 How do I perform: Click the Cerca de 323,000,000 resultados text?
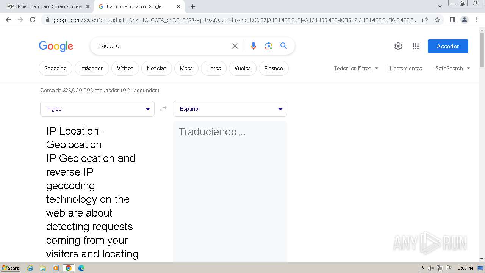[100, 90]
